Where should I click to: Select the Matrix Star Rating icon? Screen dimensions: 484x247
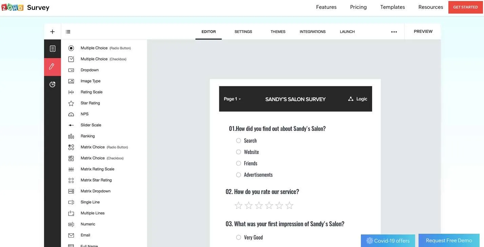pos(71,180)
